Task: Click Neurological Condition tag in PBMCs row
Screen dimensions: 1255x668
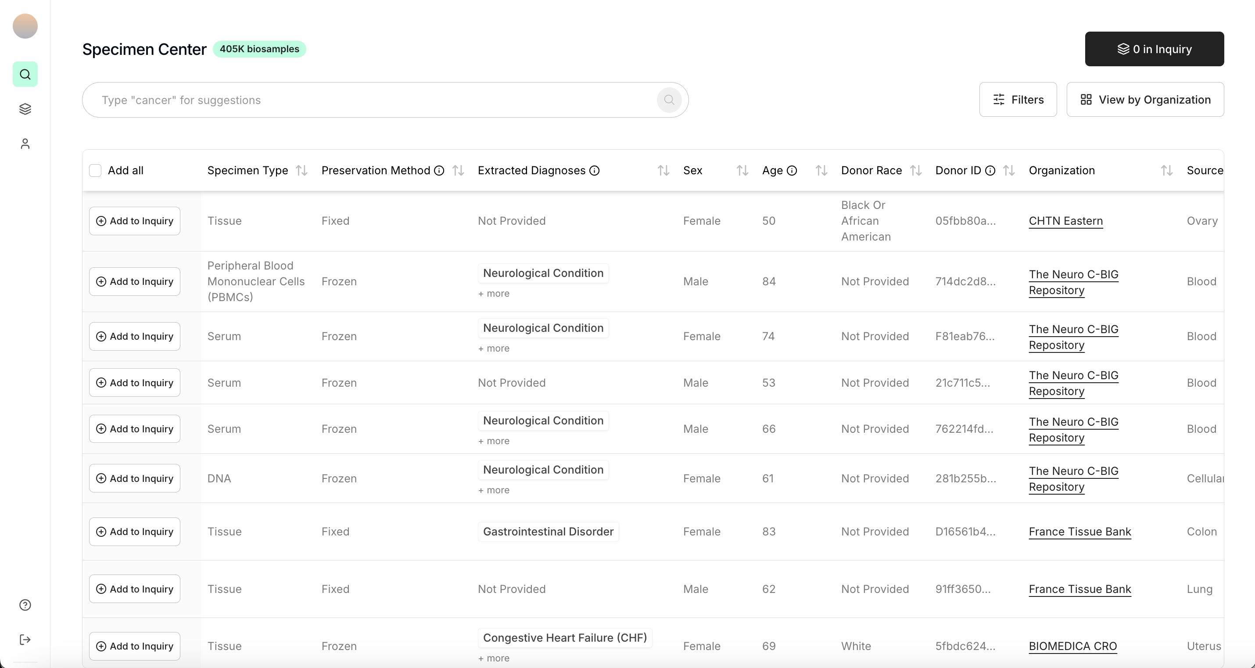Action: coord(543,273)
